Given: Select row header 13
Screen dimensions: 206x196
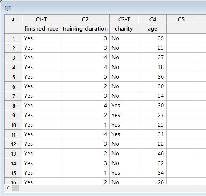Looking at the screenshot, I should click(x=13, y=154).
